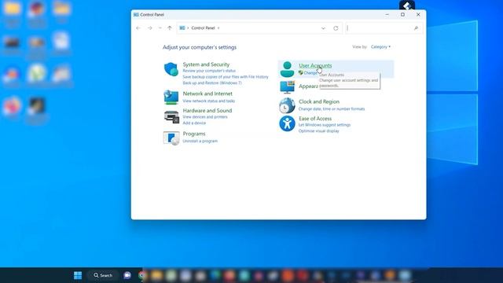
Task: Click the taskbar Search box
Action: pos(103,275)
